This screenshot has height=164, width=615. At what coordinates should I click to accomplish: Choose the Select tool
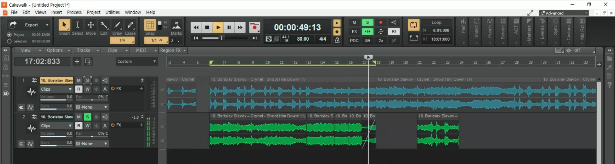coord(77,25)
